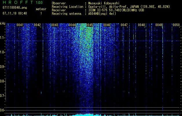The height and width of the screenshot is (116, 182).
Task: Click the 0.8 frequency axis label
Action: point(2,81)
